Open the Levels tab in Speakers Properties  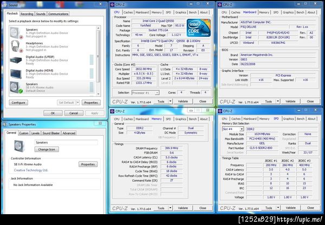coord(35,133)
